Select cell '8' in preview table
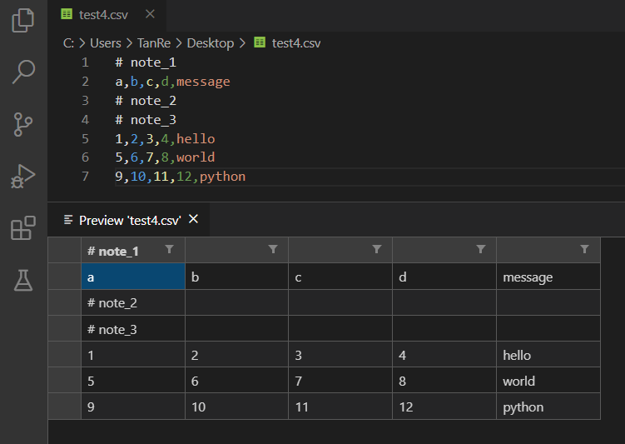Screen dimensions: 625x444 click(x=444, y=380)
